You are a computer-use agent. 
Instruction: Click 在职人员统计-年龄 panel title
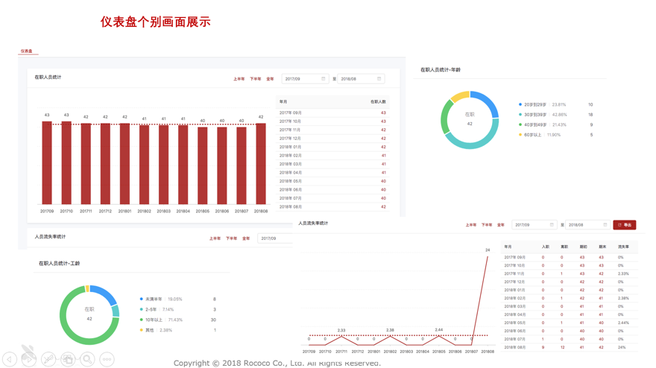(x=440, y=70)
